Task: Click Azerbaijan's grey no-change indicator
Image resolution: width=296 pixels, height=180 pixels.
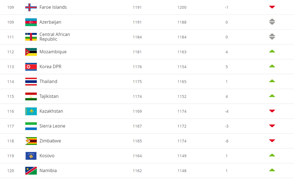Action: pyautogui.click(x=272, y=22)
